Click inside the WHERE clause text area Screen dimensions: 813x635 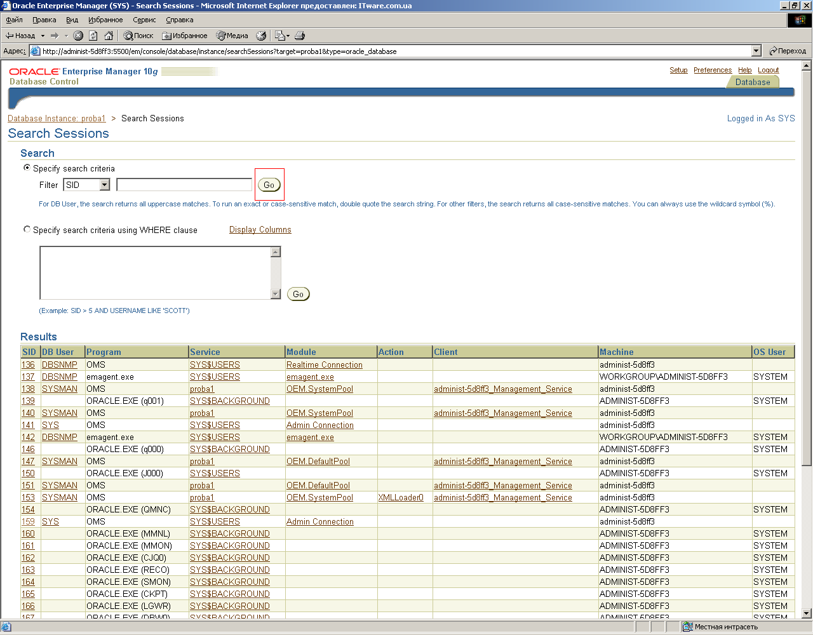[155, 273]
